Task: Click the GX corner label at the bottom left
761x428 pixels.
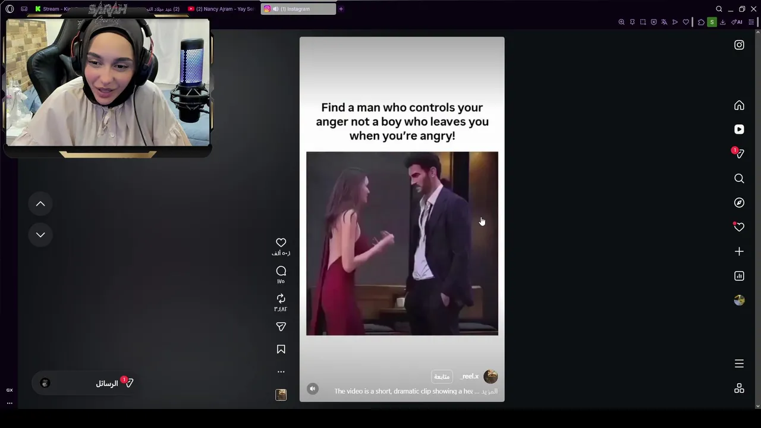Action: [10, 390]
